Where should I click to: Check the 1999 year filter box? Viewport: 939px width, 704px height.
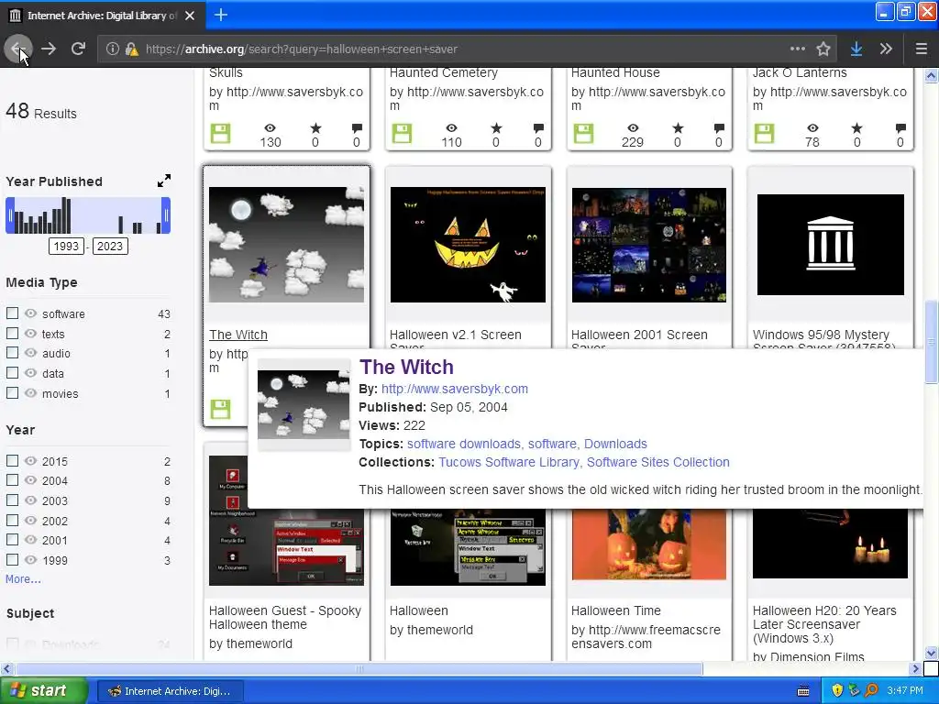[12, 560]
